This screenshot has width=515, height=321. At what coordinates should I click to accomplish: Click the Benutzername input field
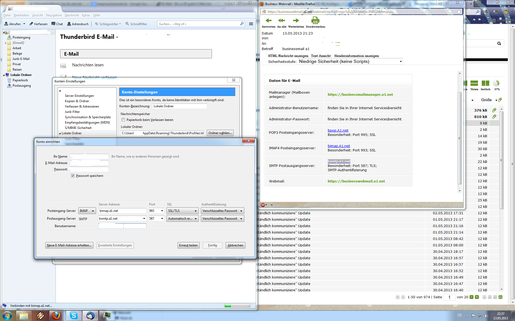coord(122,226)
